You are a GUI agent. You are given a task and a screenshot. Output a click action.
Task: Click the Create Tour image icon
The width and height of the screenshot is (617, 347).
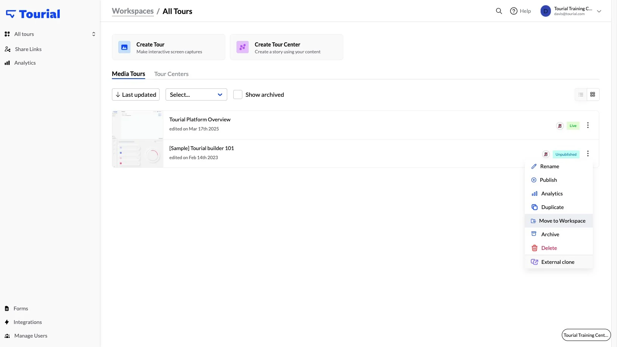click(x=124, y=47)
